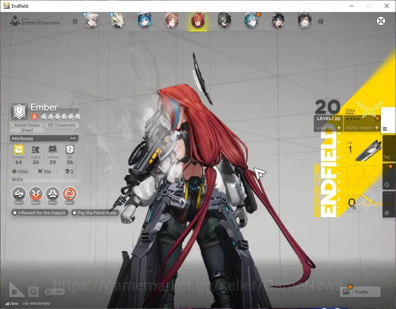Open the Profile folder button
Image resolution: width=396 pixels, height=309 pixels.
(360, 292)
